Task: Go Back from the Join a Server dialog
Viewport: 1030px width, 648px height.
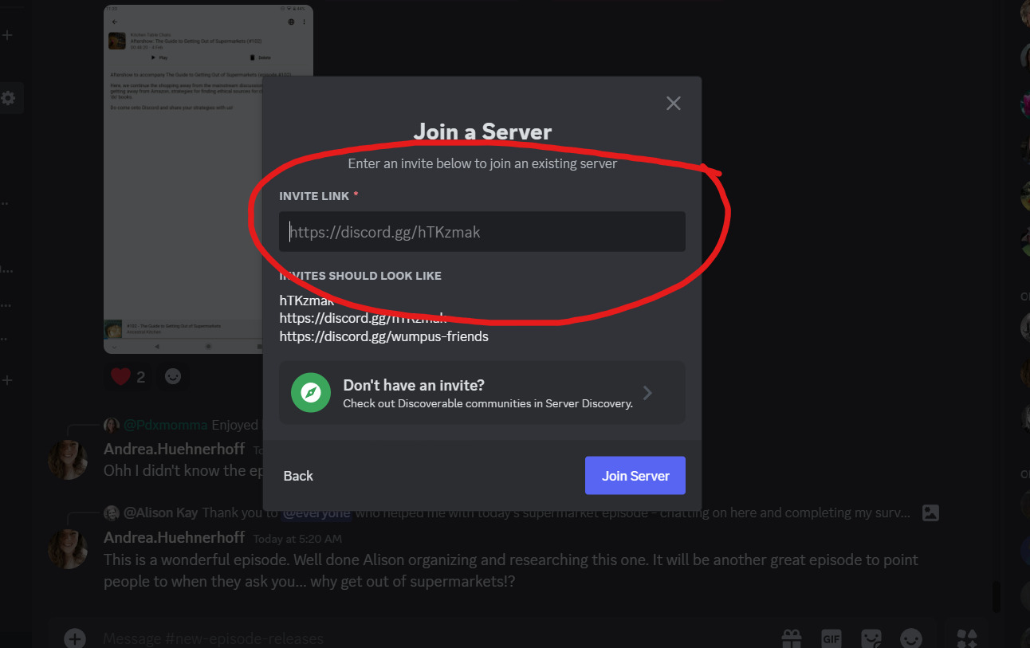Action: pyautogui.click(x=298, y=476)
